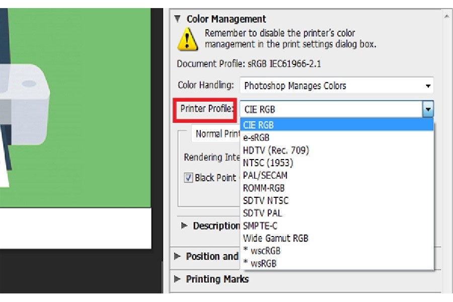Choose HDTV (Rec. 709) profile

[x=276, y=150]
